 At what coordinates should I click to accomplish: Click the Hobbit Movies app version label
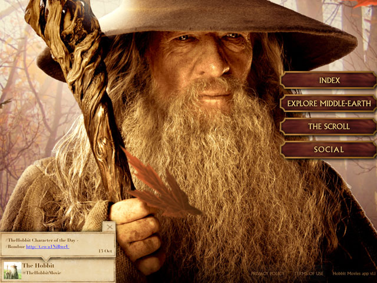(x=353, y=274)
